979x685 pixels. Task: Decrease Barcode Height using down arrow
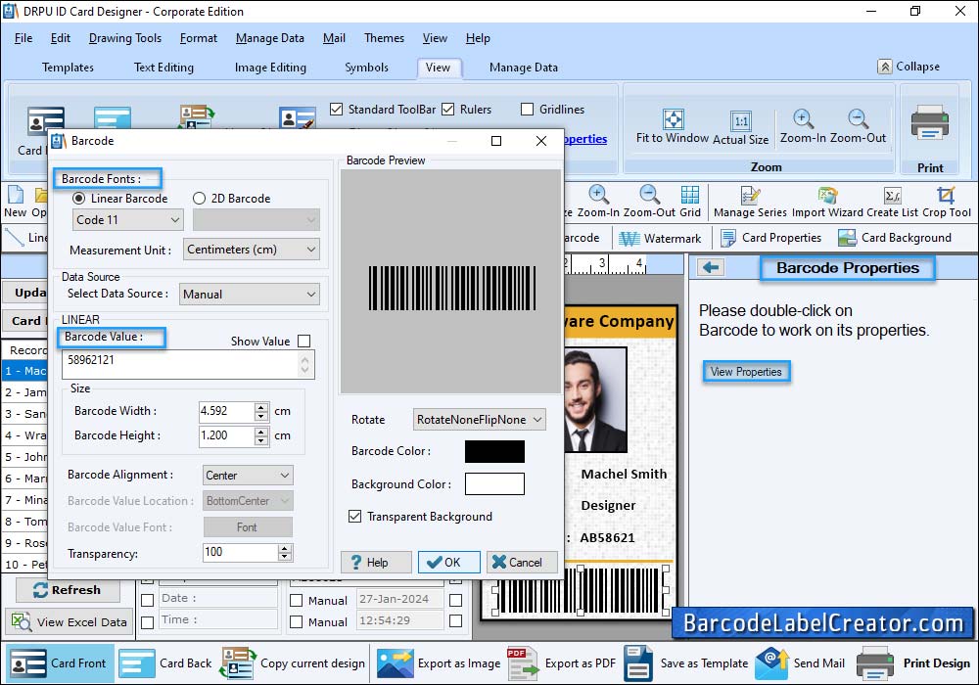261,440
